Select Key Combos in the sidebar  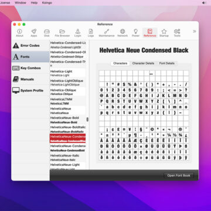click(x=30, y=68)
